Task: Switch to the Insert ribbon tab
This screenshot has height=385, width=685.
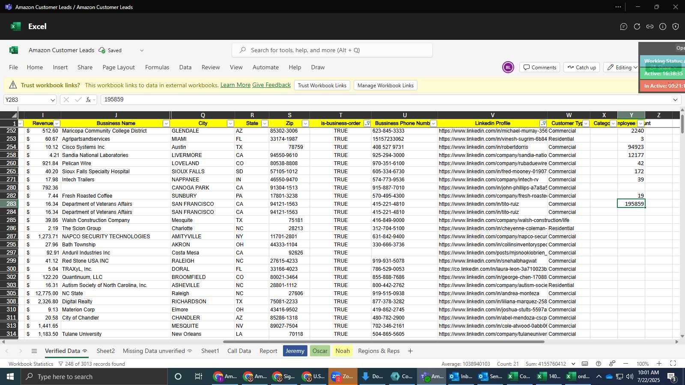Action: [x=60, y=67]
